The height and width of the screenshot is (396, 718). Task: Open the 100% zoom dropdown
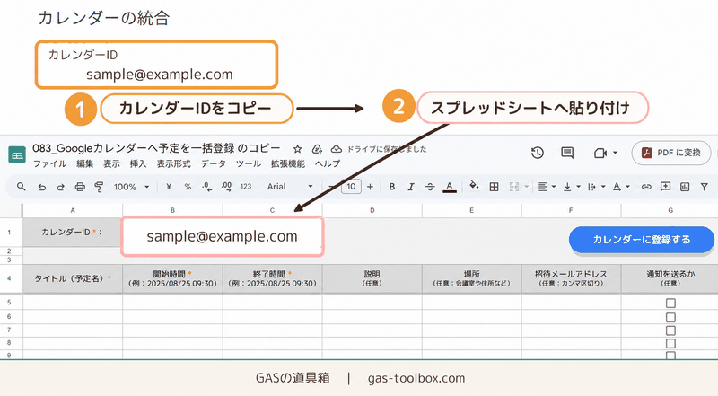point(131,187)
